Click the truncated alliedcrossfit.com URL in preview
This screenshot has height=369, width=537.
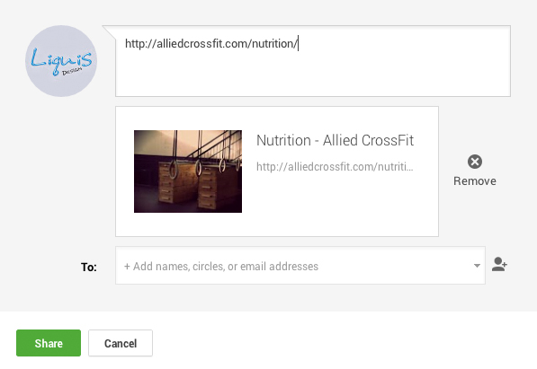point(335,167)
